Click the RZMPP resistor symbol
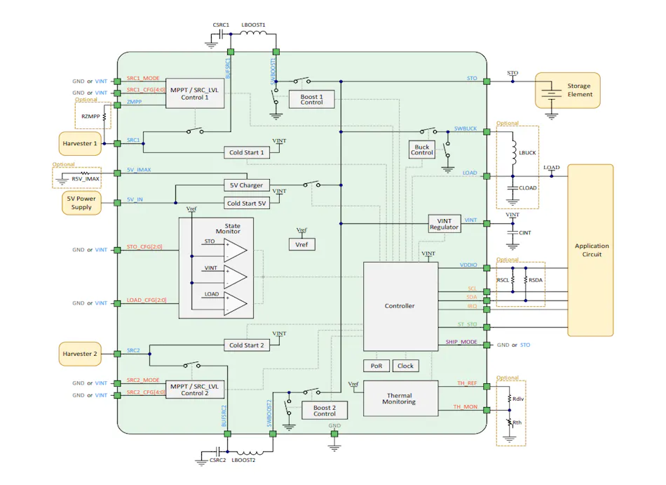The width and height of the screenshot is (666, 485). pos(104,117)
